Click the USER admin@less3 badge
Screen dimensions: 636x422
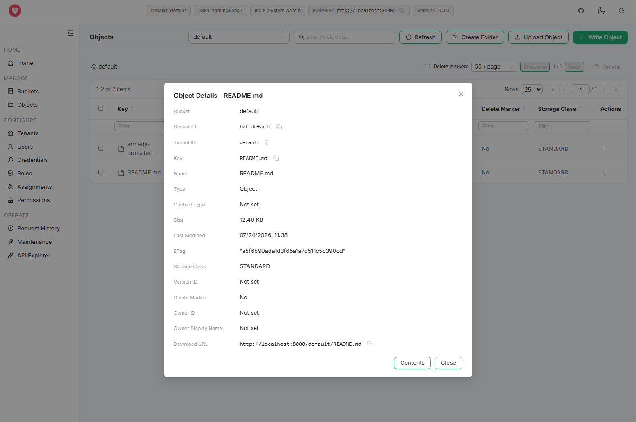220,10
